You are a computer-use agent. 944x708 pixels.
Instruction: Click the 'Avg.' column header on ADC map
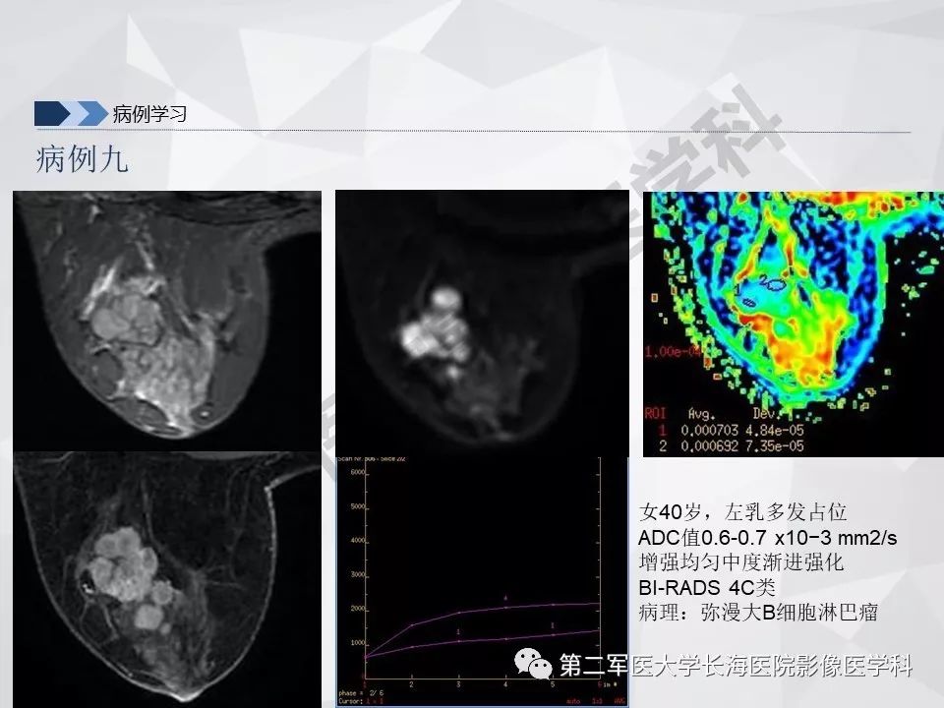tap(701, 414)
